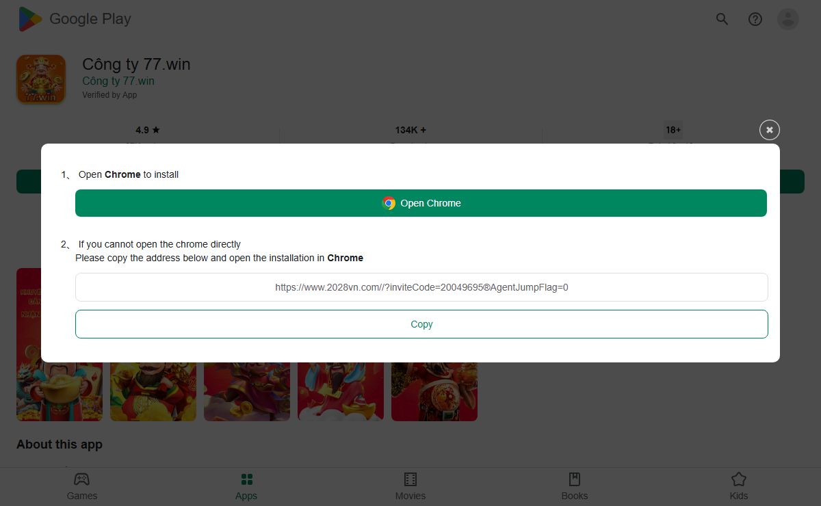This screenshot has width=821, height=506.
Task: Click the 18+ age rating badge
Action: 673,130
